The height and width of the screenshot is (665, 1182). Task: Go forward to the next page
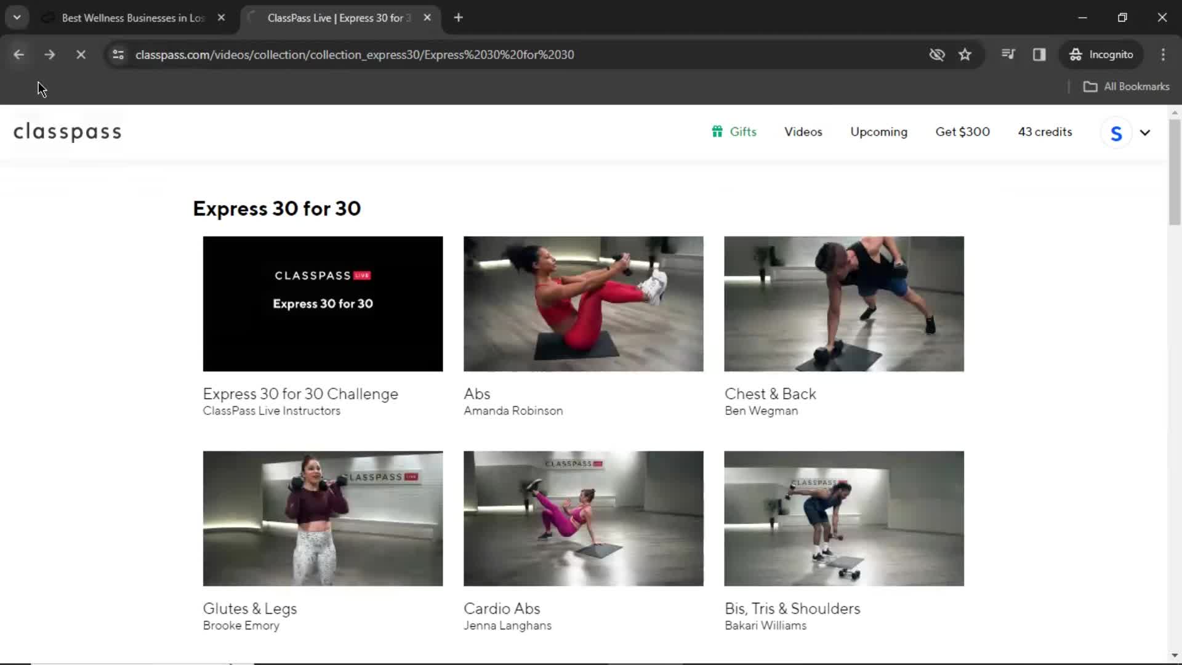tap(50, 55)
